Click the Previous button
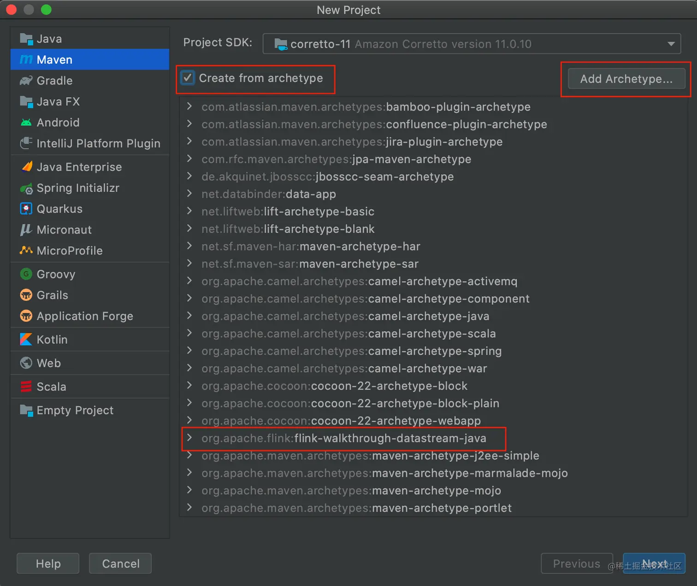The height and width of the screenshot is (586, 697). click(577, 563)
